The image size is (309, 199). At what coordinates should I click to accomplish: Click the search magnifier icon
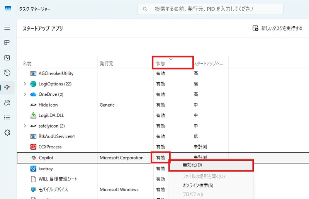coord(145,9)
